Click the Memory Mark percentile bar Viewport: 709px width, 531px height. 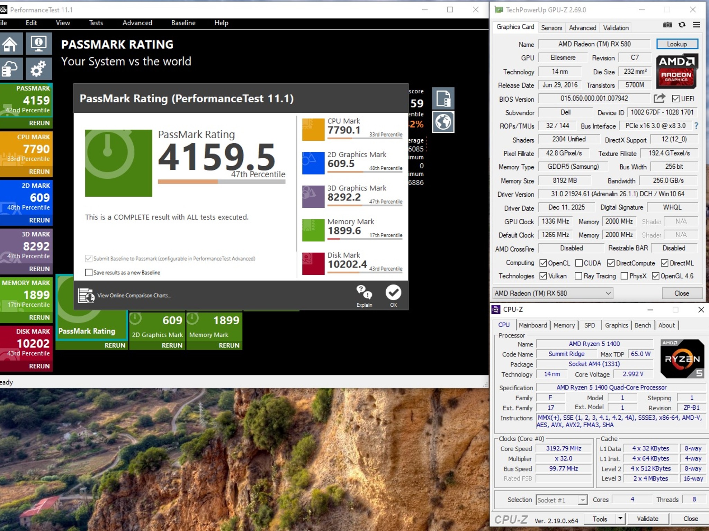(x=365, y=239)
